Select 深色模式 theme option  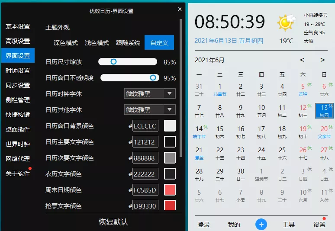click(66, 43)
